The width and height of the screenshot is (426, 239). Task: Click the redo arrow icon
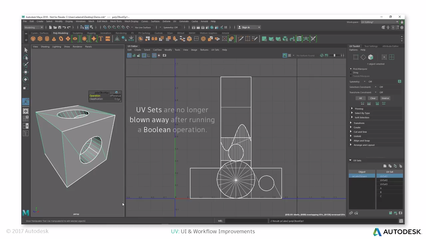coord(69,28)
